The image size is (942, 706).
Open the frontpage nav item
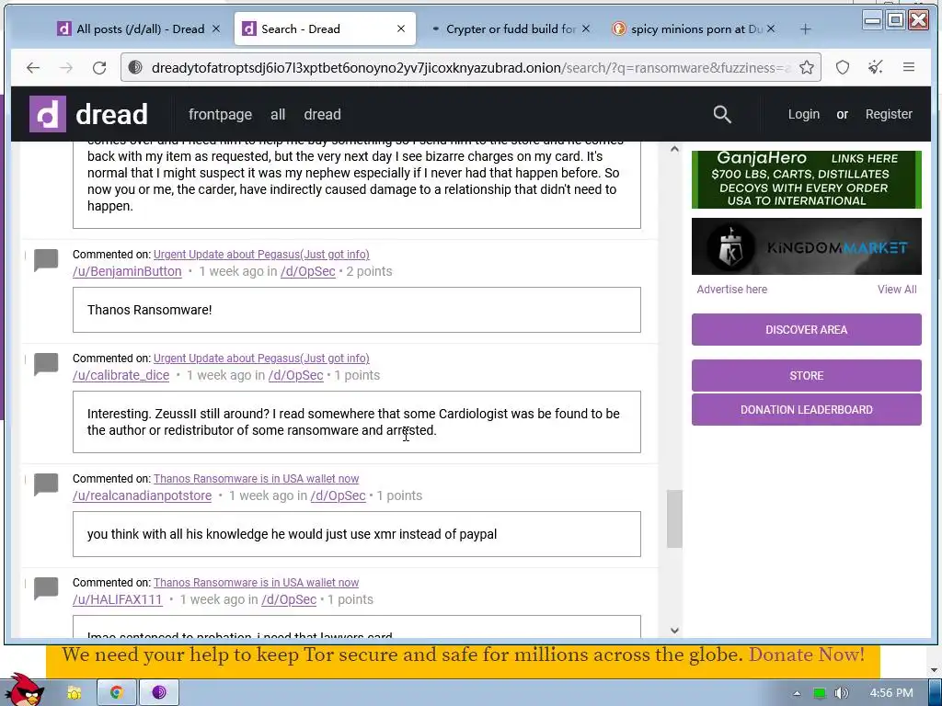(221, 114)
